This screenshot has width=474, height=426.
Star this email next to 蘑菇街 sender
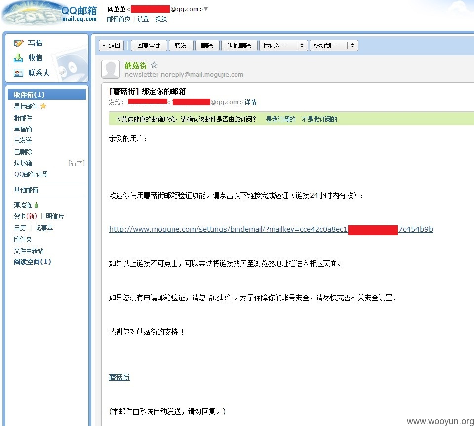tap(154, 65)
